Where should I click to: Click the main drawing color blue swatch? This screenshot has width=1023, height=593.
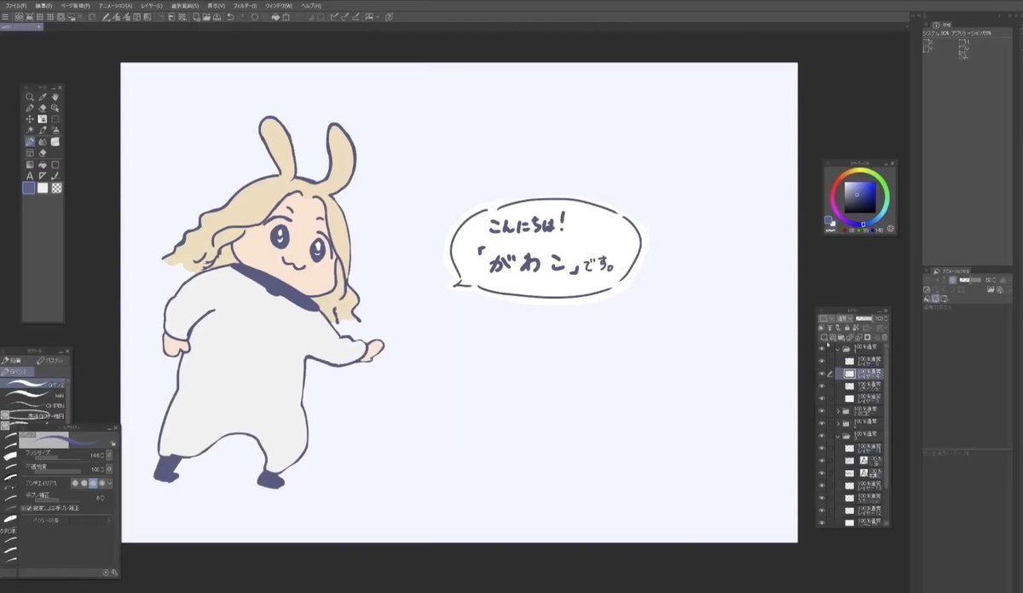[x=28, y=188]
